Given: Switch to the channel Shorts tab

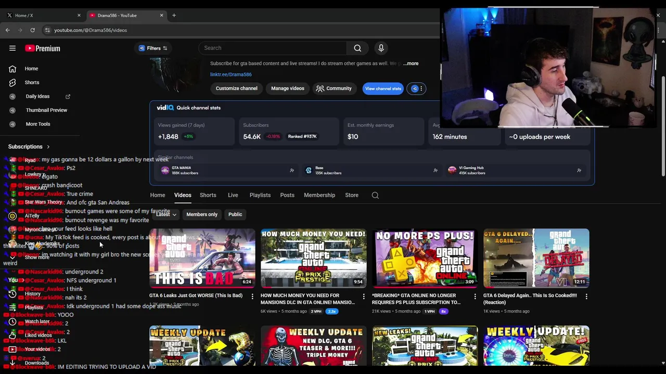Looking at the screenshot, I should (x=208, y=195).
